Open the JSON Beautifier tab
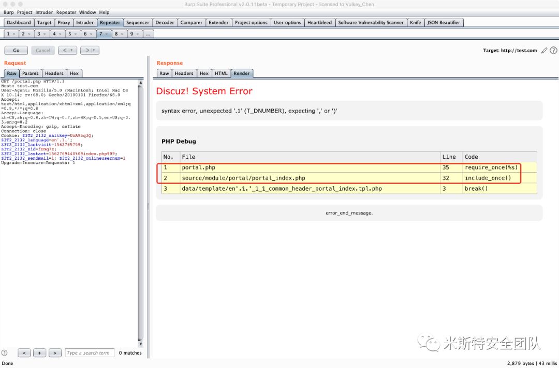The height and width of the screenshot is (368, 559). (x=444, y=22)
